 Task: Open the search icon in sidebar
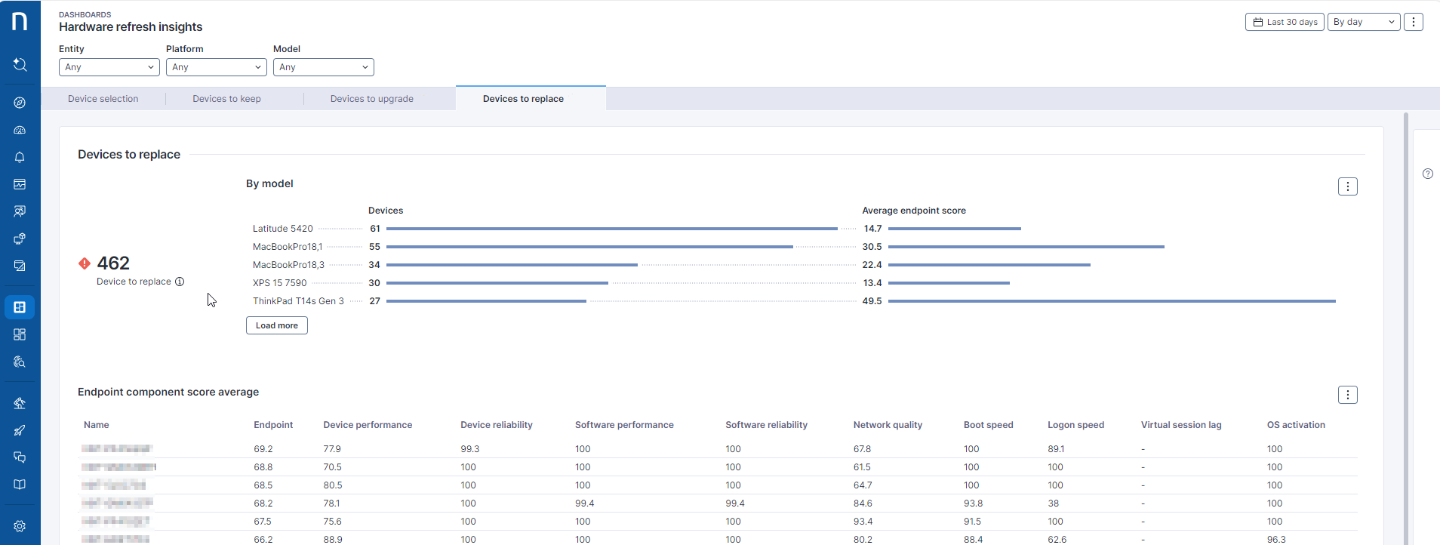[x=20, y=65]
